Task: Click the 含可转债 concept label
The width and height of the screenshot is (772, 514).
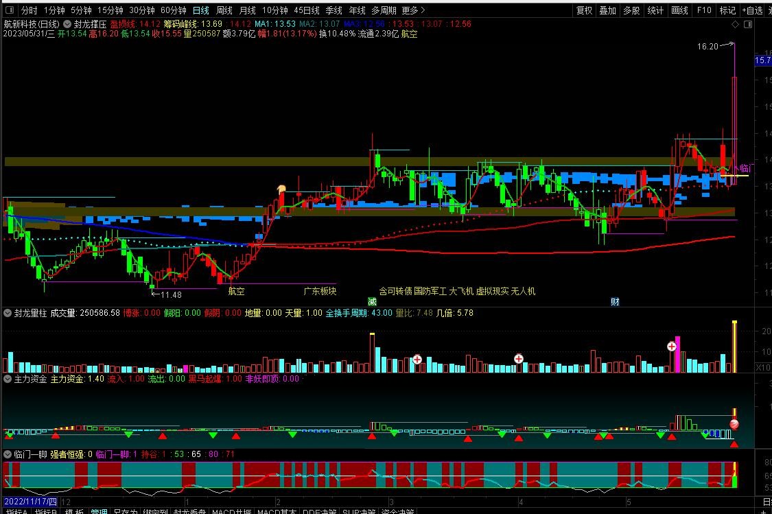Action: point(395,291)
